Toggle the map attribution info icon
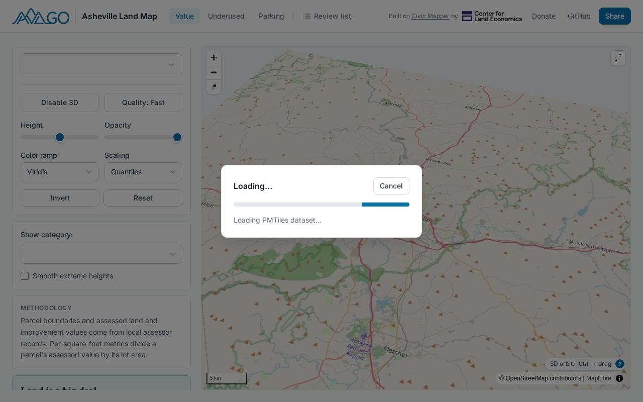Viewport: 643px width, 402px height. pyautogui.click(x=619, y=378)
